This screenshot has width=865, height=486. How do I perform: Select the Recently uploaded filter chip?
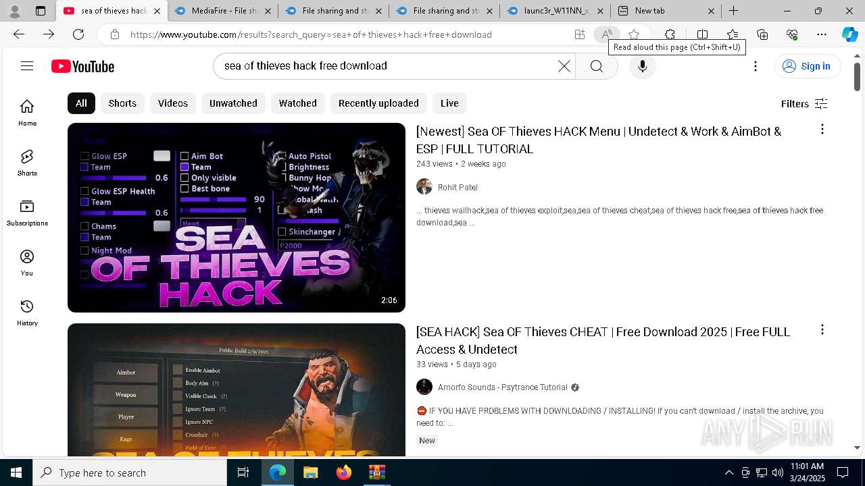click(x=378, y=103)
